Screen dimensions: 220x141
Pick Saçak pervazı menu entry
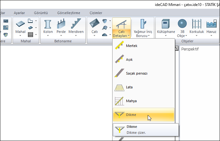tap(144, 73)
